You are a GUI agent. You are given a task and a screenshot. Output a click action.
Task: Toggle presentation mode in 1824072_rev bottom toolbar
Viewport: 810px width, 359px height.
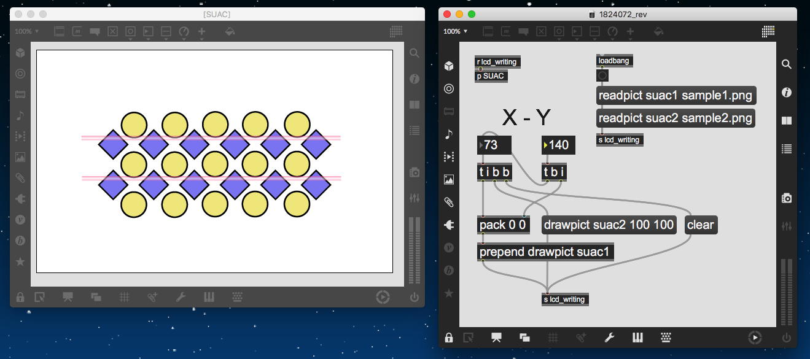coord(496,338)
